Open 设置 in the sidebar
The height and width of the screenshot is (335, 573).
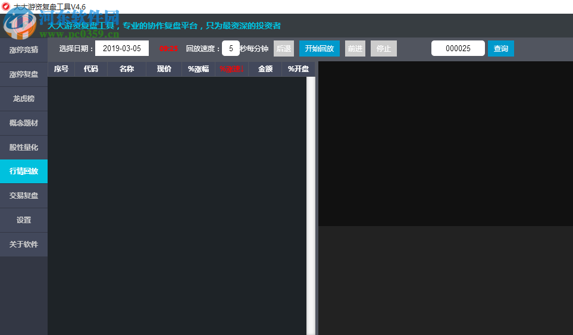coord(24,220)
